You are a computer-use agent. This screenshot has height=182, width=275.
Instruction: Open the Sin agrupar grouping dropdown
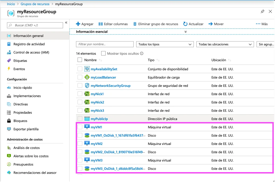(x=265, y=44)
